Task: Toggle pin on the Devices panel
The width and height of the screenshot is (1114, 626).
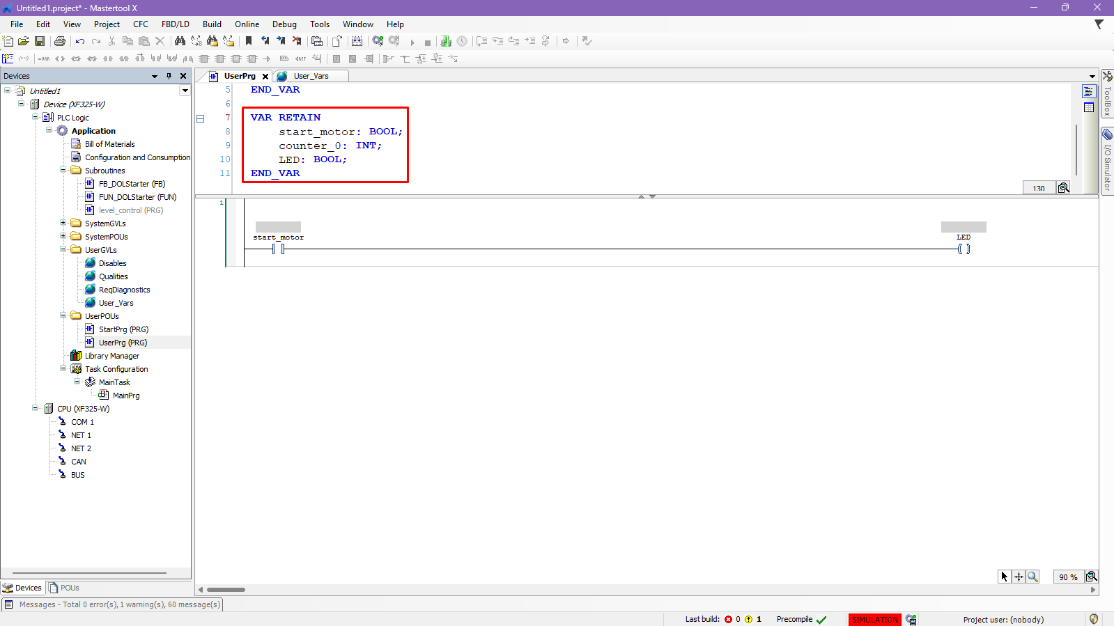Action: (169, 76)
